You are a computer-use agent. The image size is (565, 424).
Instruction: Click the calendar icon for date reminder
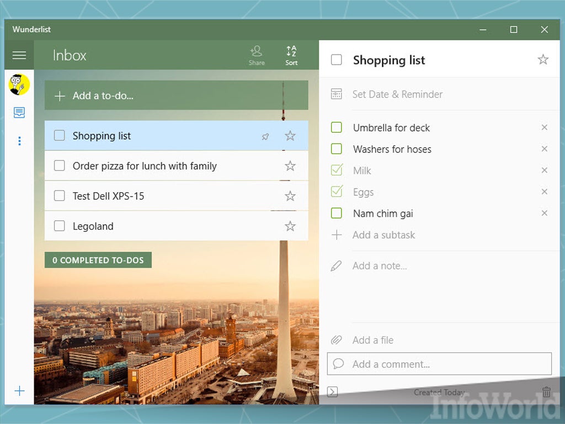[x=336, y=94]
